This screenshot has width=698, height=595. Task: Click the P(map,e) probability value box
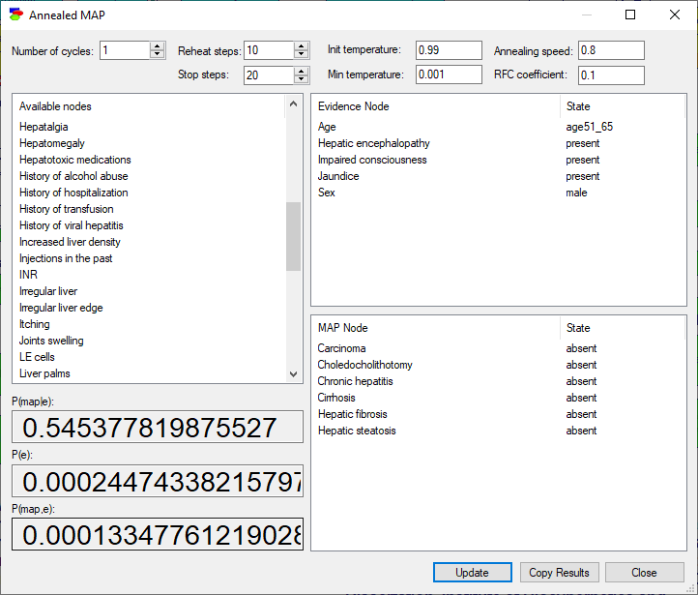click(x=158, y=534)
